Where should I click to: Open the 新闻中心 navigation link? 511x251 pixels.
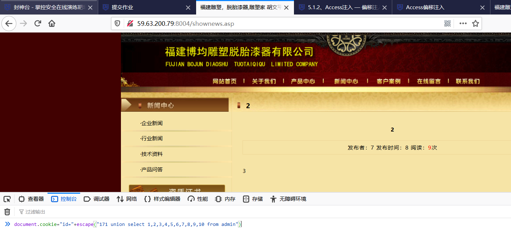pyautogui.click(x=346, y=81)
